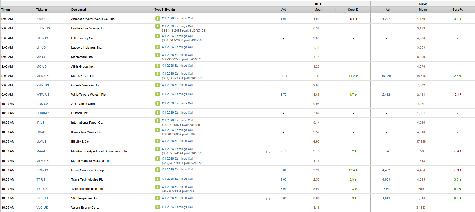Viewport: 475px width, 212px height.
Task: Sort the table by Ticker column
Action: [41, 10]
